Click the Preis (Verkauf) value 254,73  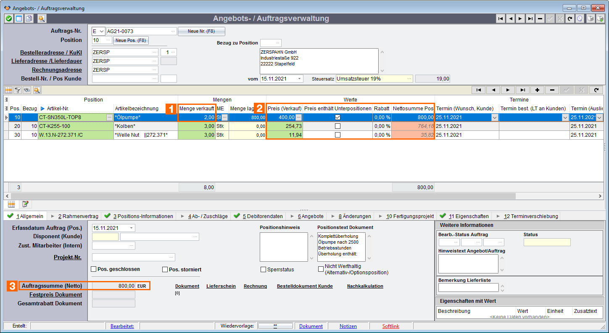[285, 126]
